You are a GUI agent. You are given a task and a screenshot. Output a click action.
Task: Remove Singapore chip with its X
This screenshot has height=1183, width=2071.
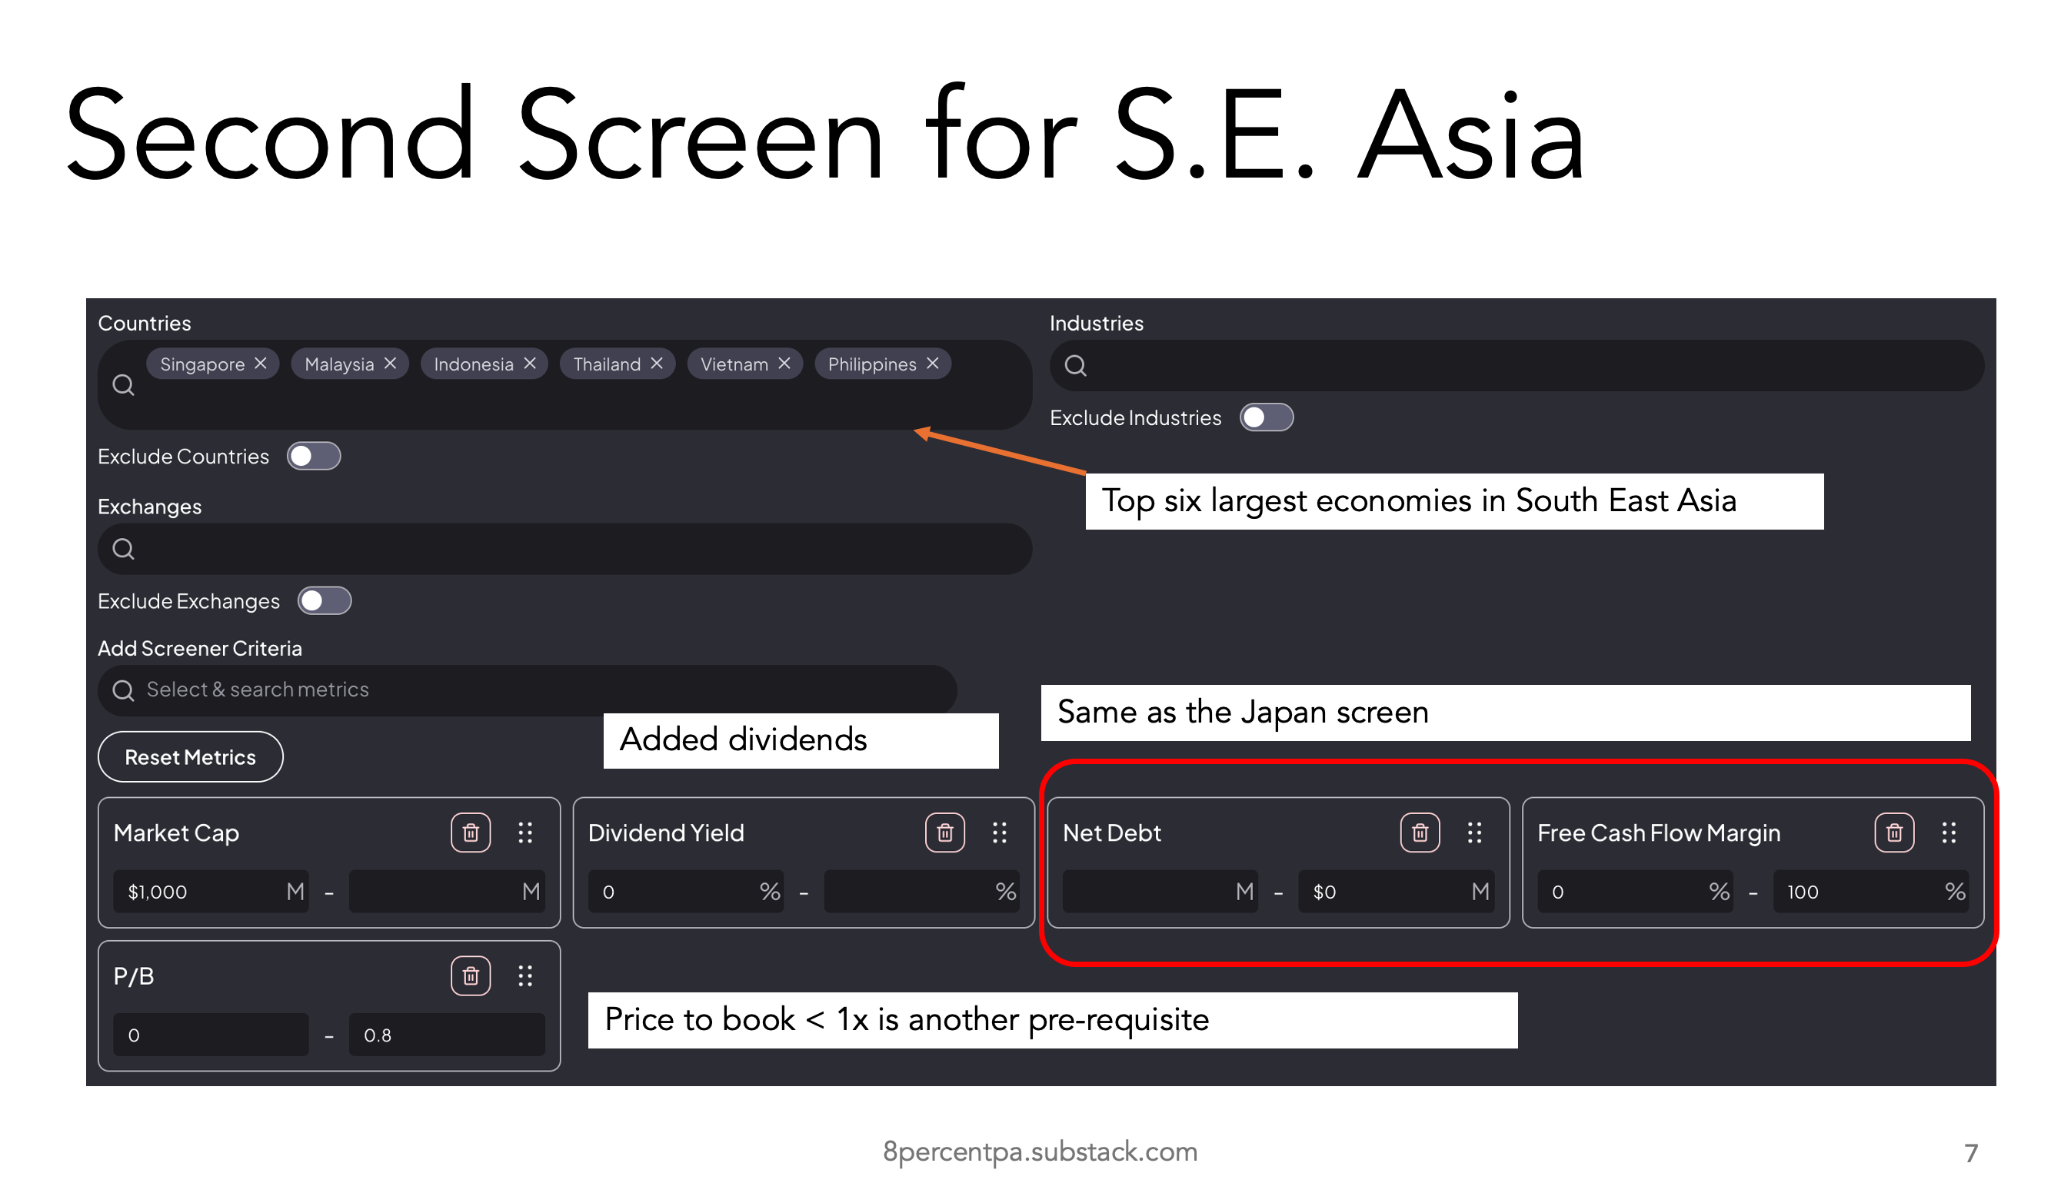[x=260, y=363]
